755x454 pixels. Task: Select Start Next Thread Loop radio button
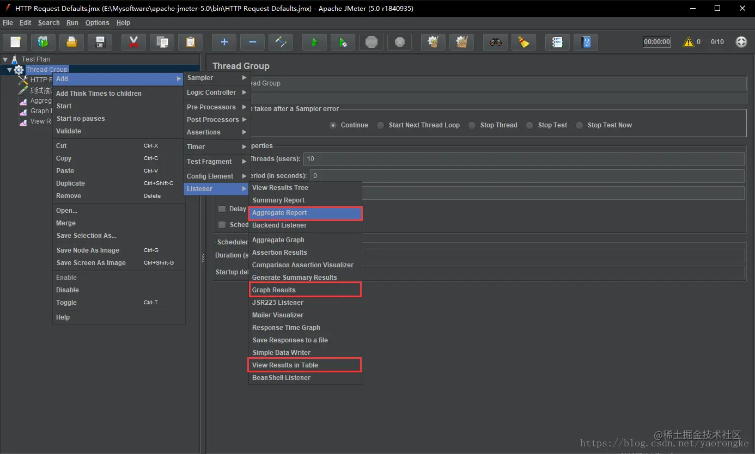point(381,125)
